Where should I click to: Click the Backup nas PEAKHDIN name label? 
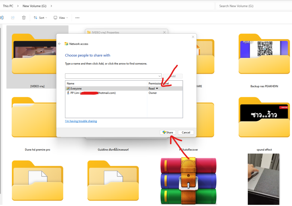coord(264,86)
